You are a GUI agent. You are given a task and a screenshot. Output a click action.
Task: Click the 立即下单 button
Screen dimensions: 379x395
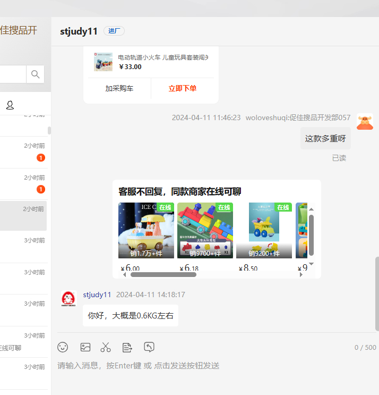coord(183,88)
